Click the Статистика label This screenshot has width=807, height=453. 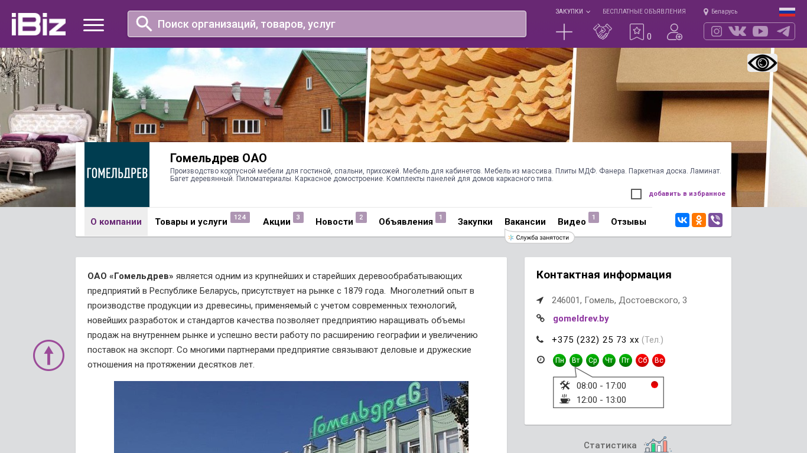(610, 445)
